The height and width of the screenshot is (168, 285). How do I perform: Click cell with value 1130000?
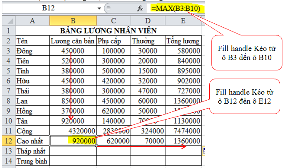click(183, 121)
